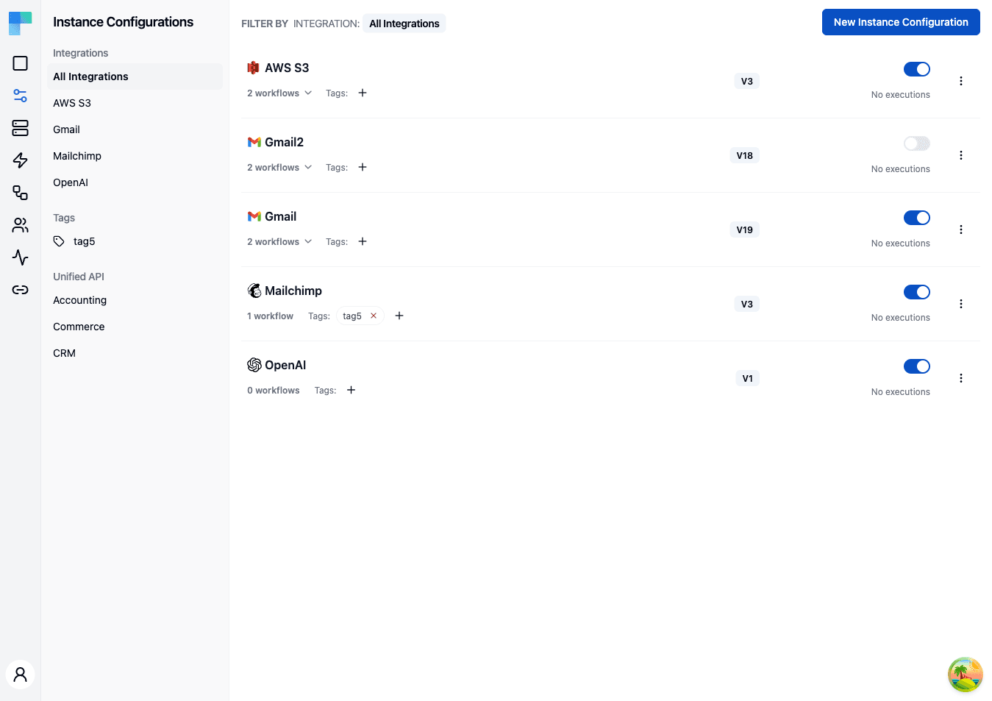Disable the AWS S3 instance toggle
The width and height of the screenshot is (992, 701).
coord(917,69)
